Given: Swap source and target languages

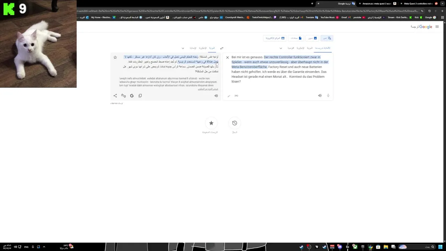Looking at the screenshot, I should pos(222,48).
